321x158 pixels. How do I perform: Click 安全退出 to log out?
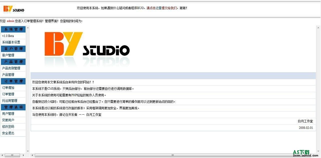(8, 133)
